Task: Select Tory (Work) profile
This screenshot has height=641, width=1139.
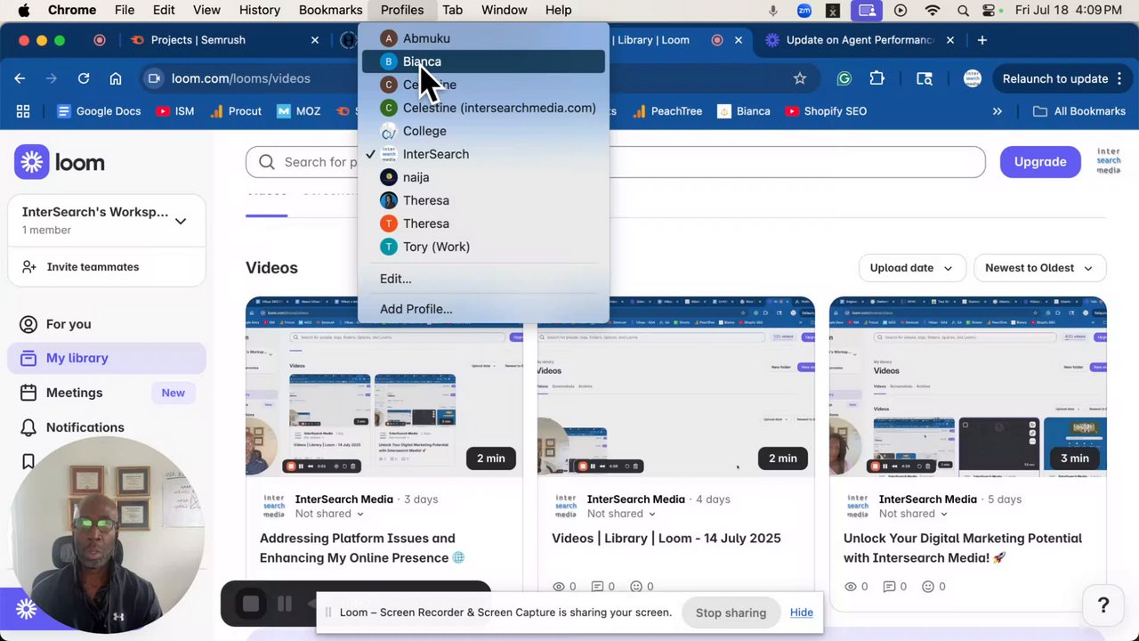Action: click(x=482, y=247)
